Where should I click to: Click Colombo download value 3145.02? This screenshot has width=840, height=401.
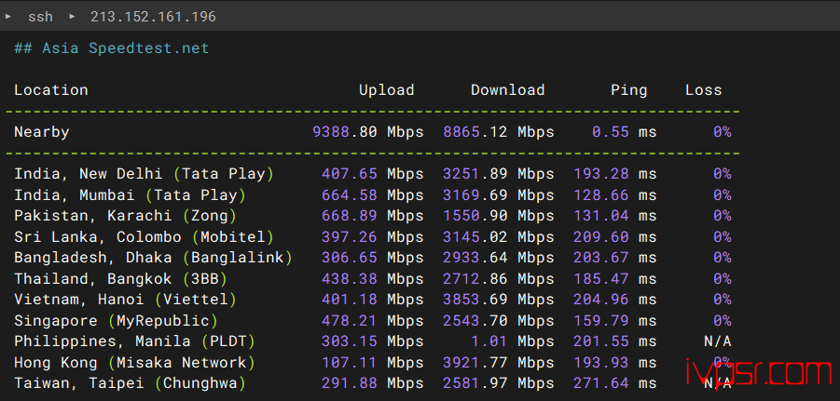pos(475,236)
